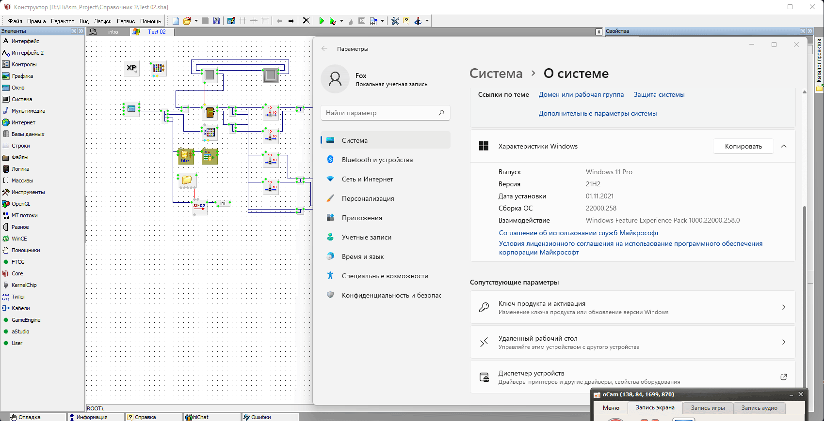Select the yellow folder element on the canvas
The width and height of the screenshot is (824, 421).
pyautogui.click(x=187, y=180)
